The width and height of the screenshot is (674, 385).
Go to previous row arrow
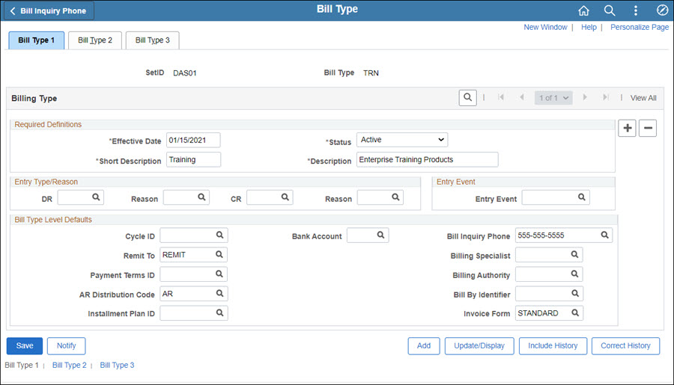pos(522,97)
